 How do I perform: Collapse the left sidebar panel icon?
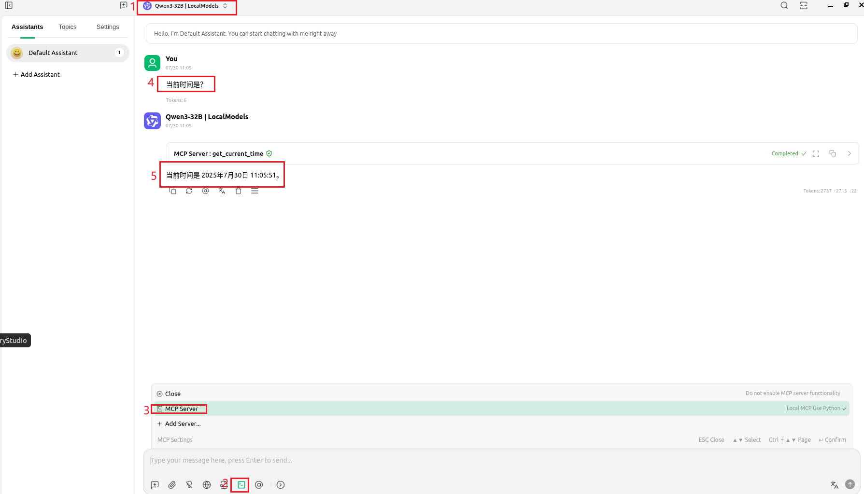[9, 6]
